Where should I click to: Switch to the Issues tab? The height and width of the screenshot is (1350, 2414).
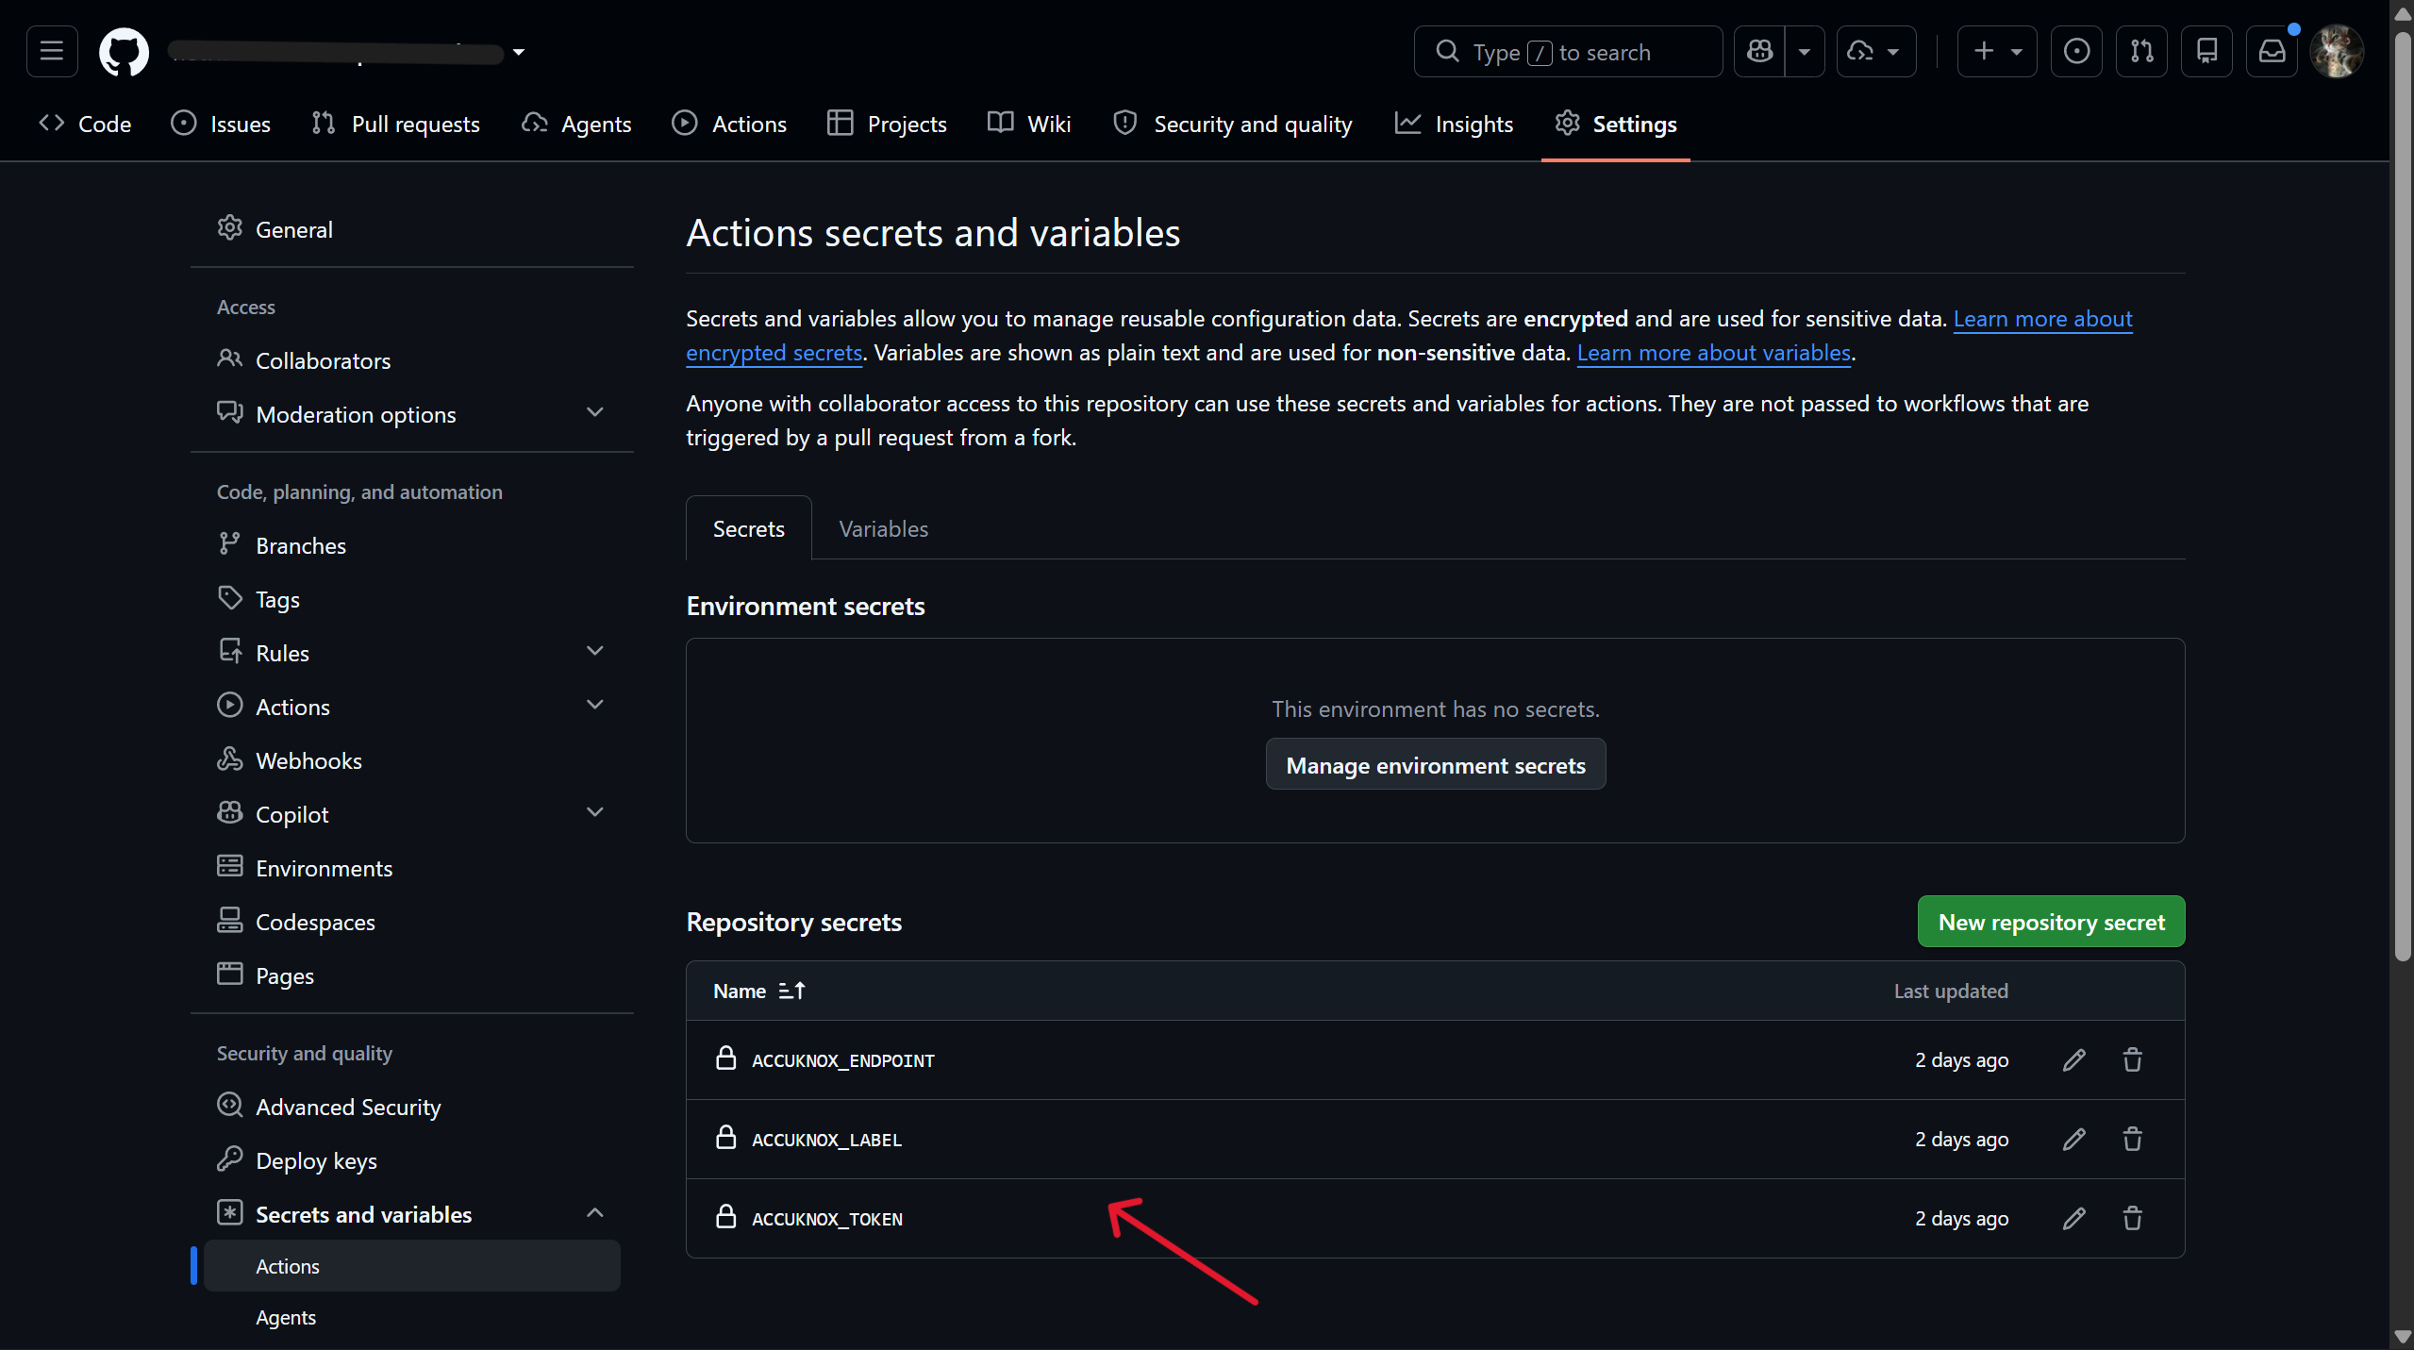[221, 124]
